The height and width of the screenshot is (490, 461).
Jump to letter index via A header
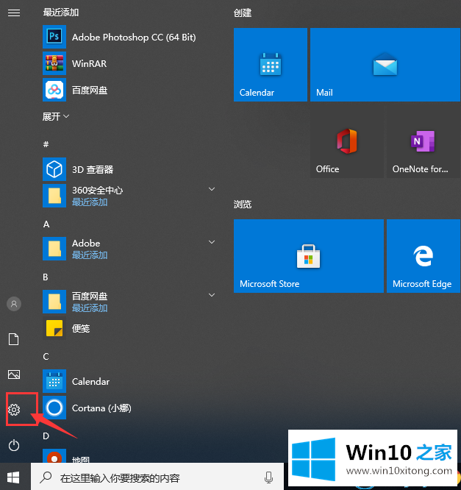[46, 224]
